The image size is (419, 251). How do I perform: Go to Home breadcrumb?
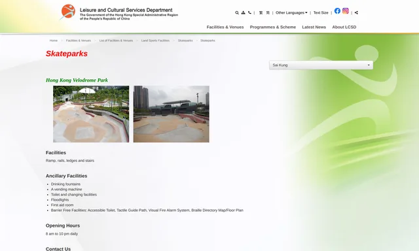54,41
